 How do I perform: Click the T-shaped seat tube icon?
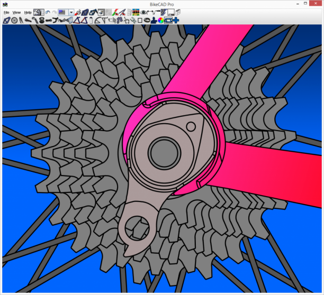pos(104,21)
